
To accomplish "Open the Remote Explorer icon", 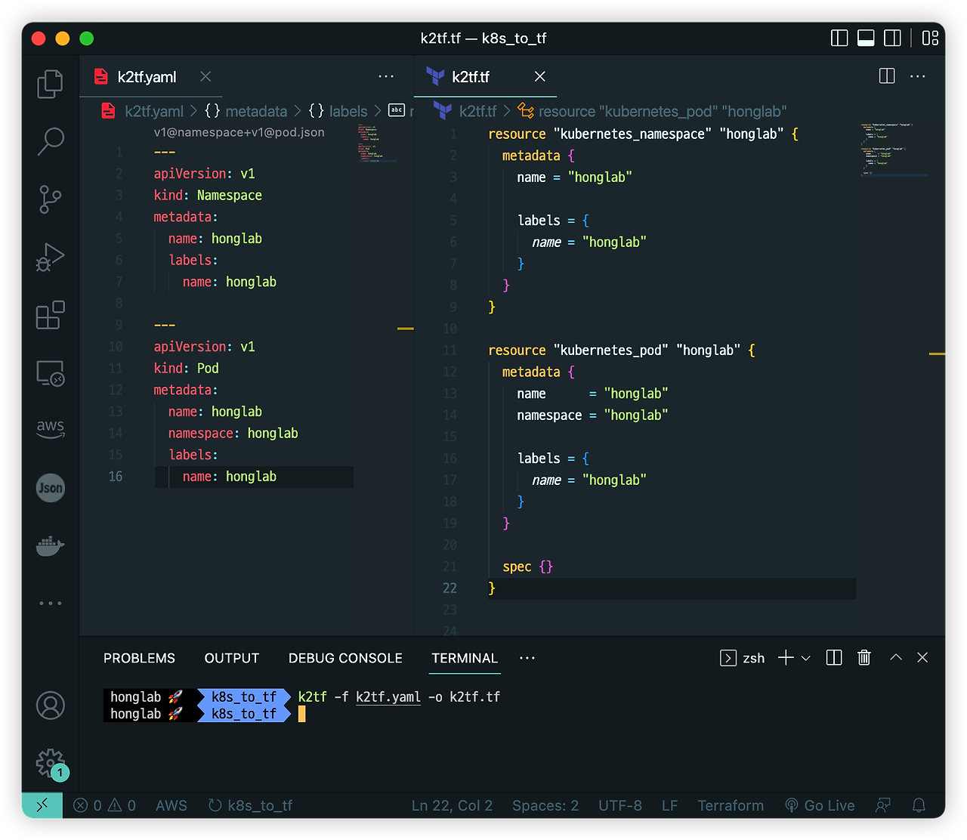I will tap(50, 373).
